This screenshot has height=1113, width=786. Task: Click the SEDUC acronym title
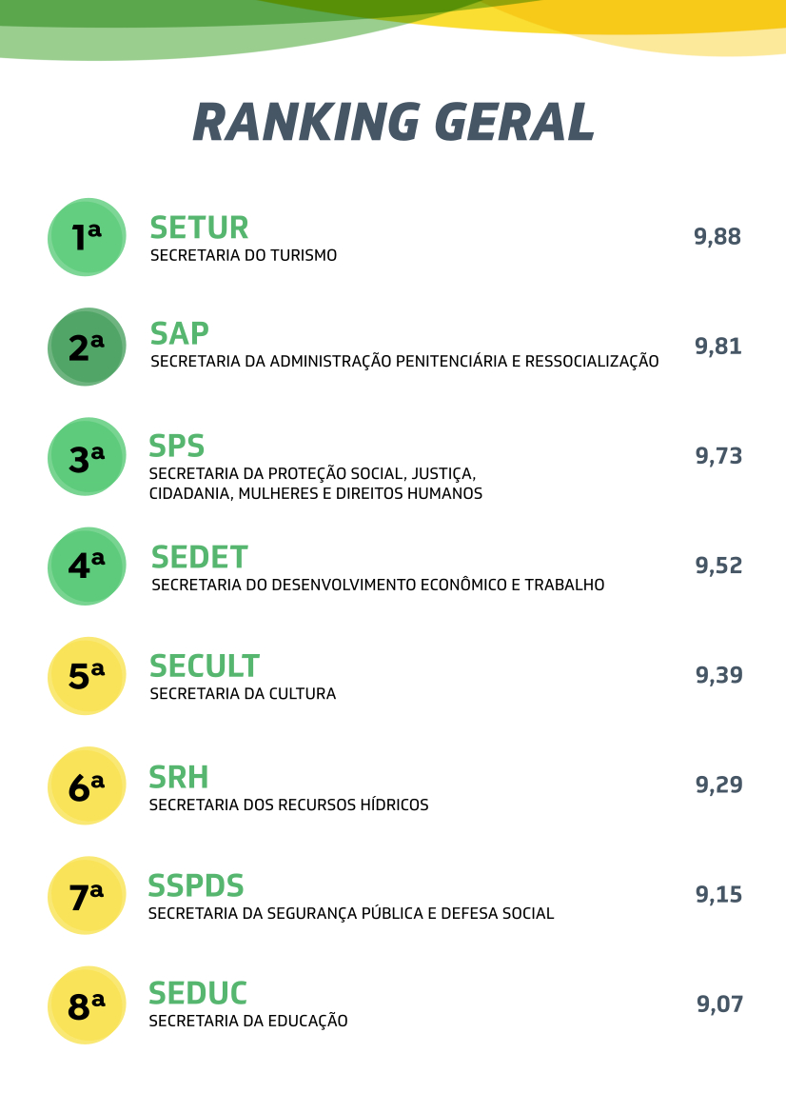coord(198,994)
